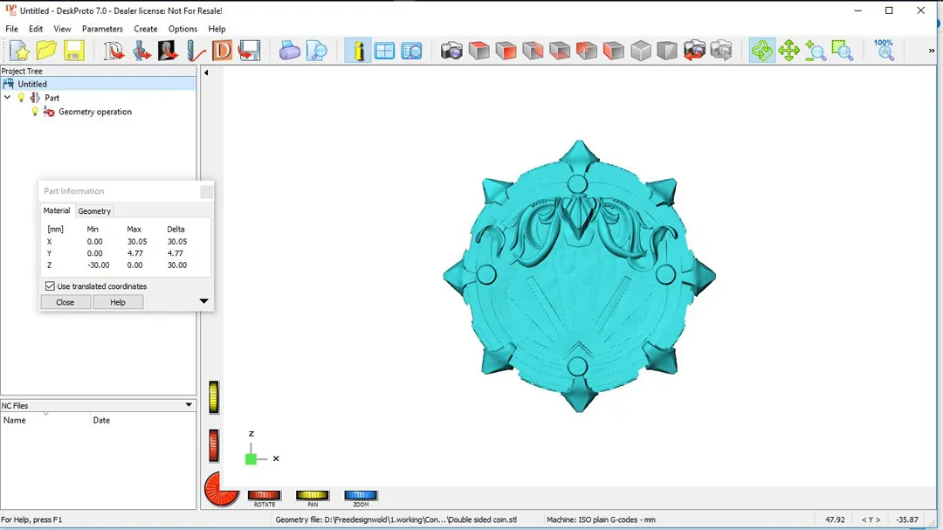
Task: Click the blue ZOOM thumbwheel
Action: coord(361,495)
